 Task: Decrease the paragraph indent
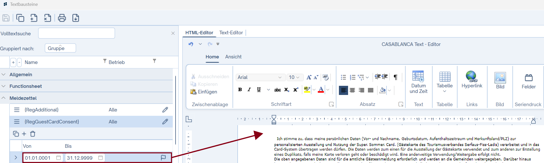(x=378, y=77)
